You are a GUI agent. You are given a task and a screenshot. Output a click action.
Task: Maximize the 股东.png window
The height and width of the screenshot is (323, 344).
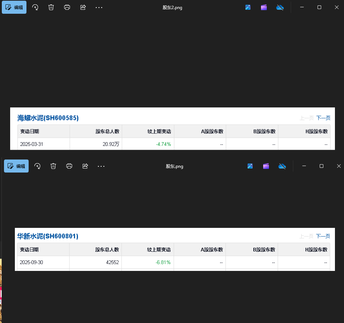coord(322,166)
